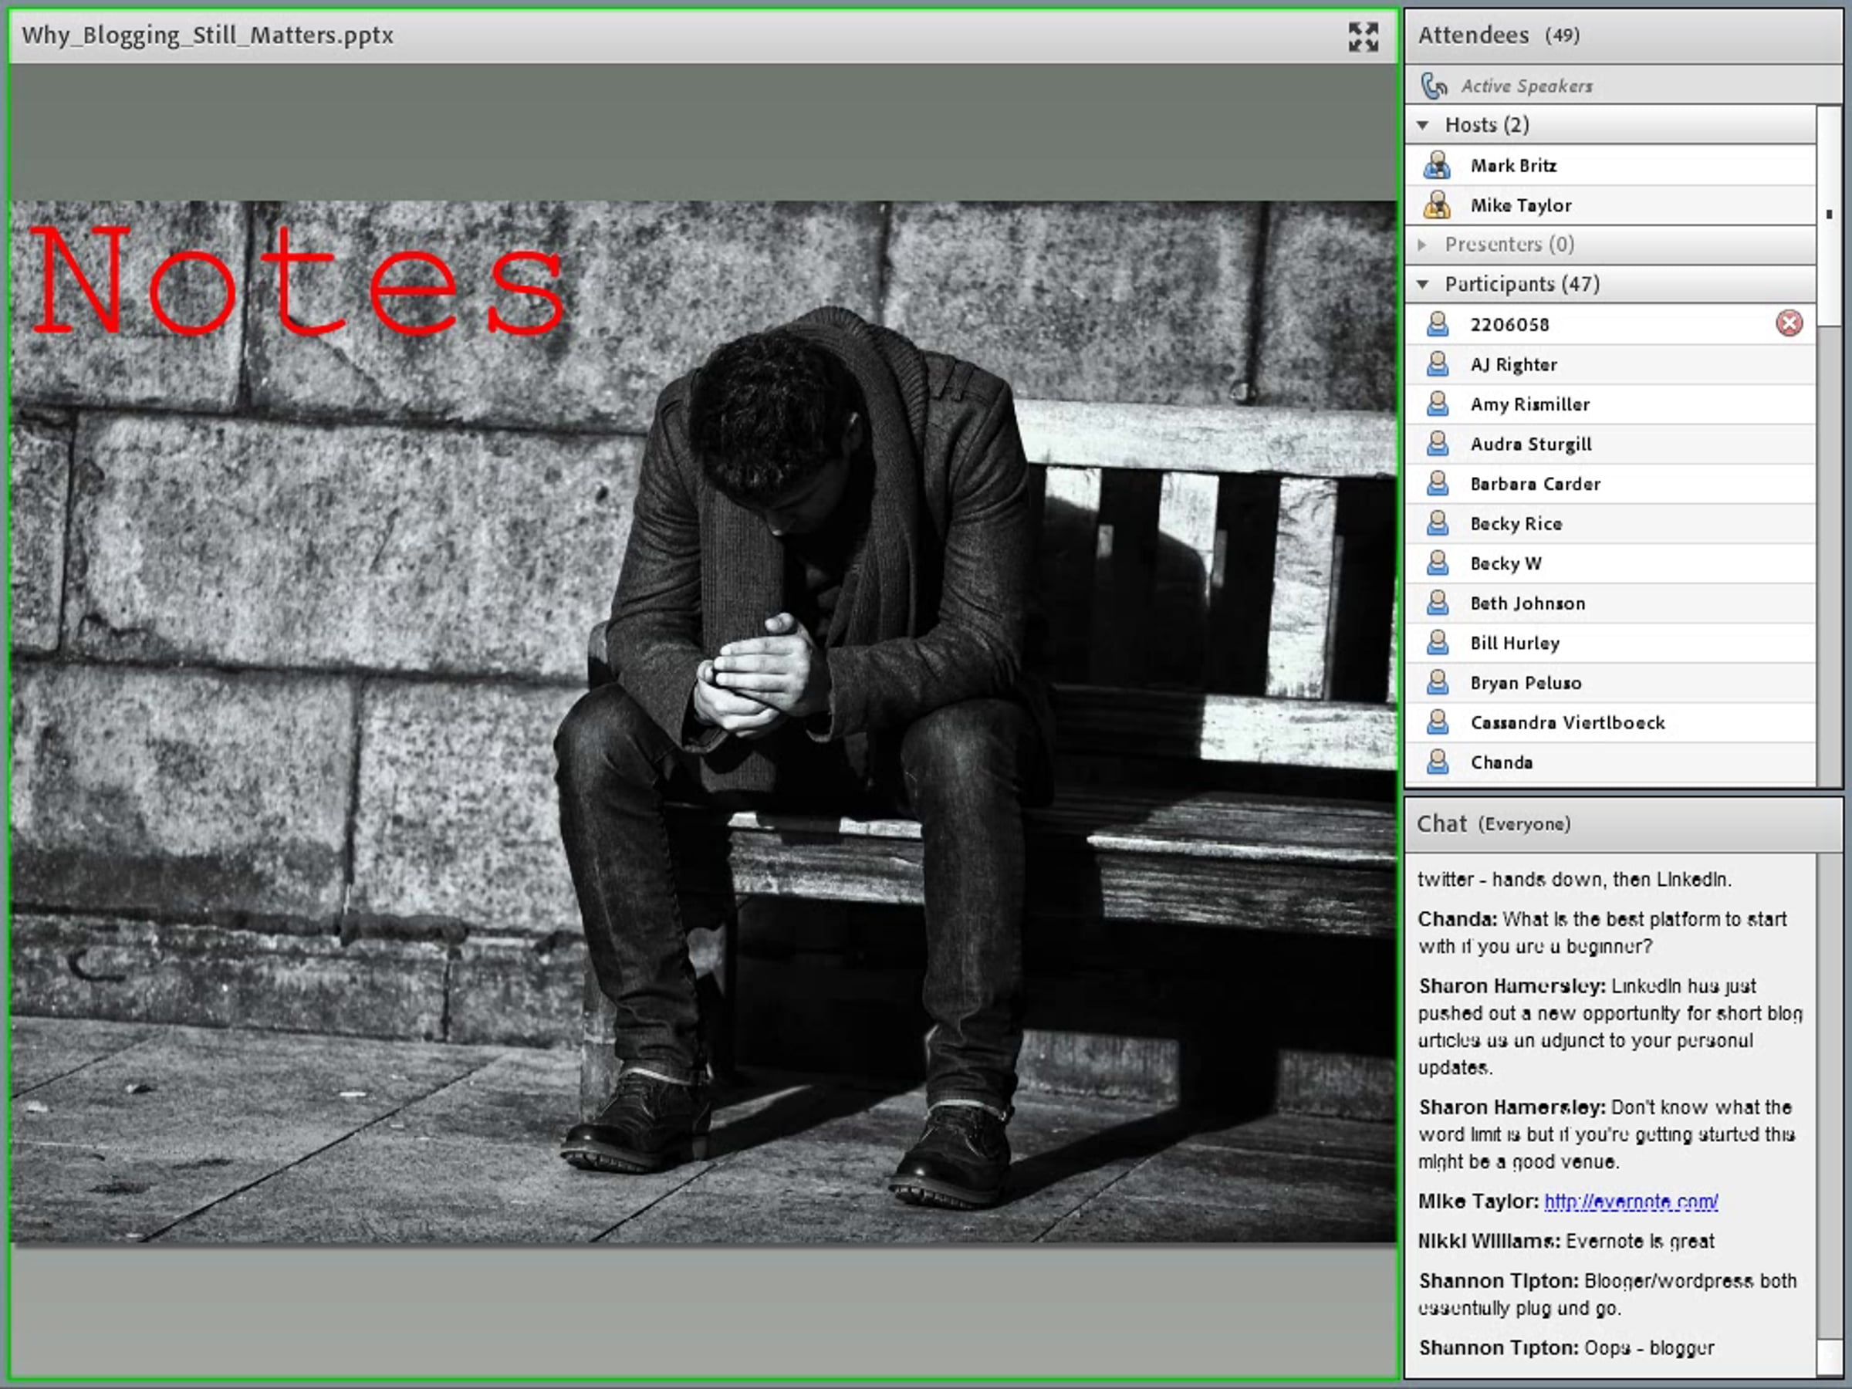
Task: Collapse the Participants (47) section
Action: 1422,284
